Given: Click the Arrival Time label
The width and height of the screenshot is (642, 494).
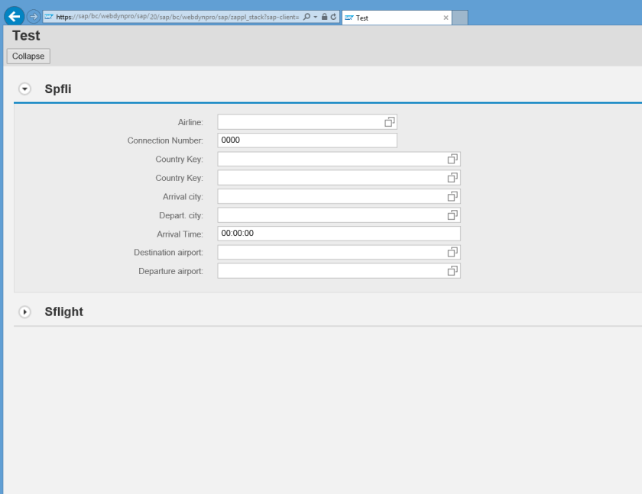Looking at the screenshot, I should pos(180,234).
